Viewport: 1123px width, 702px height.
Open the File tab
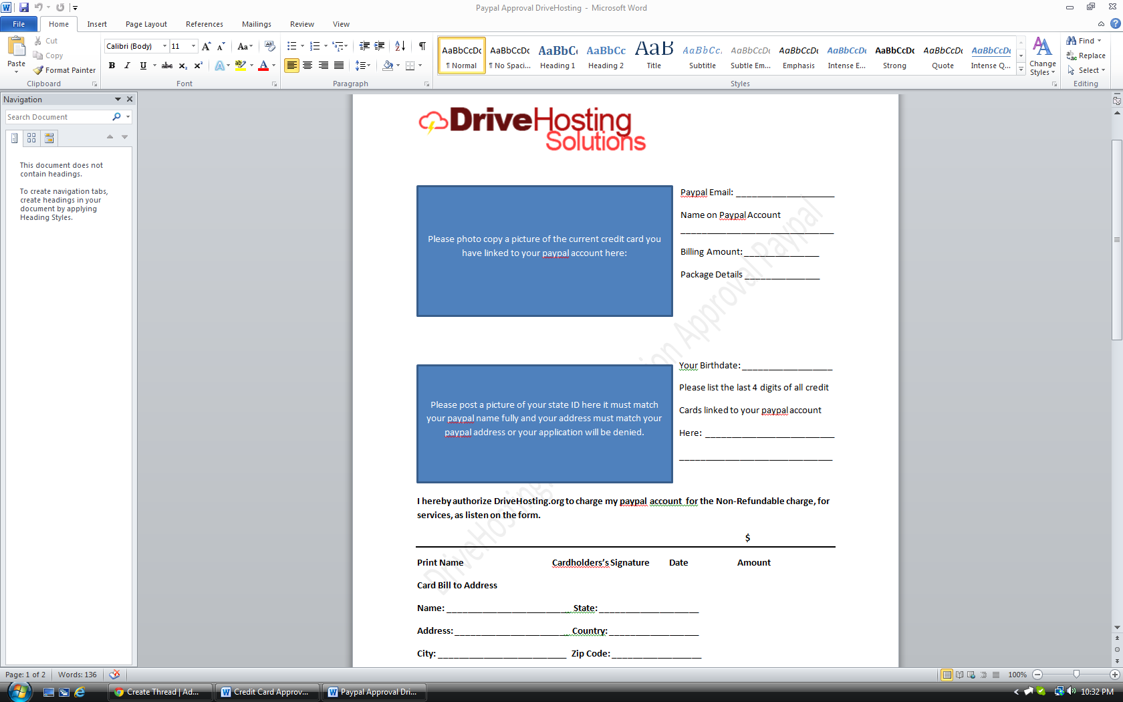[19, 24]
